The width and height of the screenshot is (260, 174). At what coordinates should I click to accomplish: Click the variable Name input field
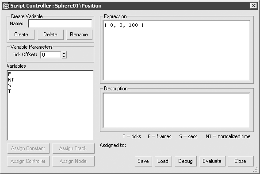tap(60, 23)
